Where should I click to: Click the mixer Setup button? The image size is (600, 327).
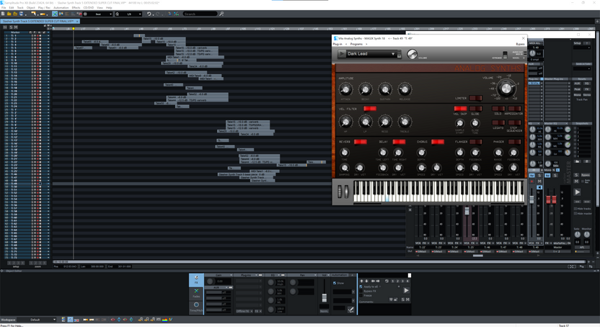tap(578, 43)
